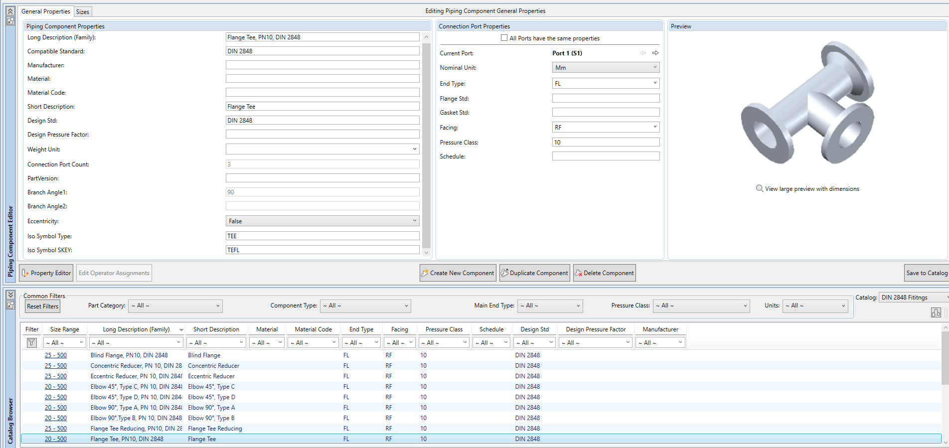Click the Manufacturer input field
This screenshot has height=448, width=949.
click(322, 65)
